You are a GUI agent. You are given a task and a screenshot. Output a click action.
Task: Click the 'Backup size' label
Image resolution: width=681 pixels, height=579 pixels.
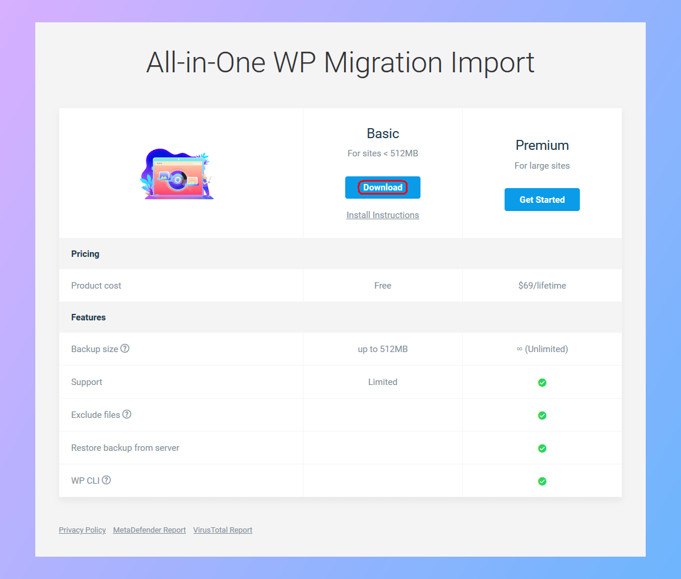[95, 349]
